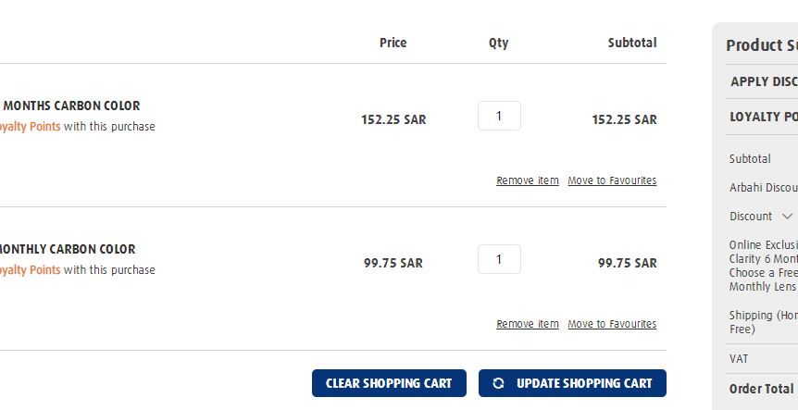Image resolution: width=798 pixels, height=410 pixels.
Task: Remove the 152.25 SAR item
Action: coord(528,180)
